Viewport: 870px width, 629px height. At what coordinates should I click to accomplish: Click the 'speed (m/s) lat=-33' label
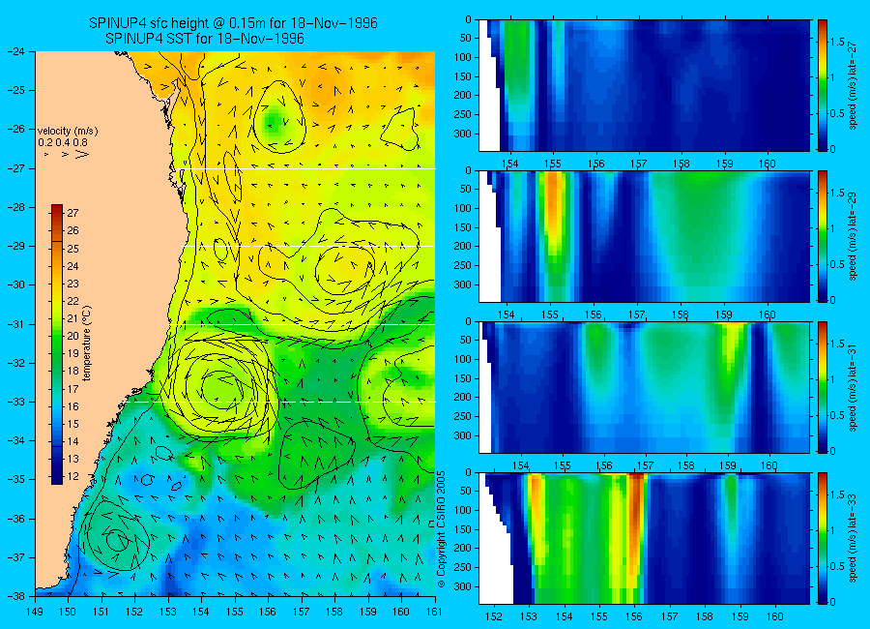pos(854,538)
